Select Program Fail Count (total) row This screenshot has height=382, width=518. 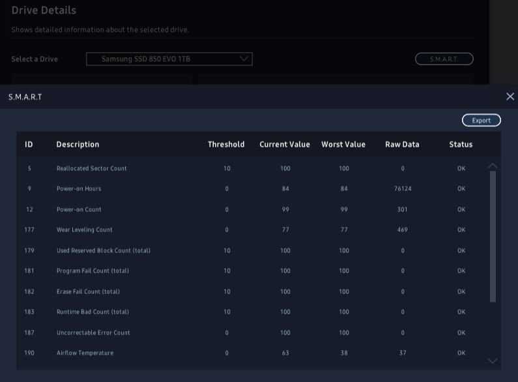pyautogui.click(x=253, y=271)
